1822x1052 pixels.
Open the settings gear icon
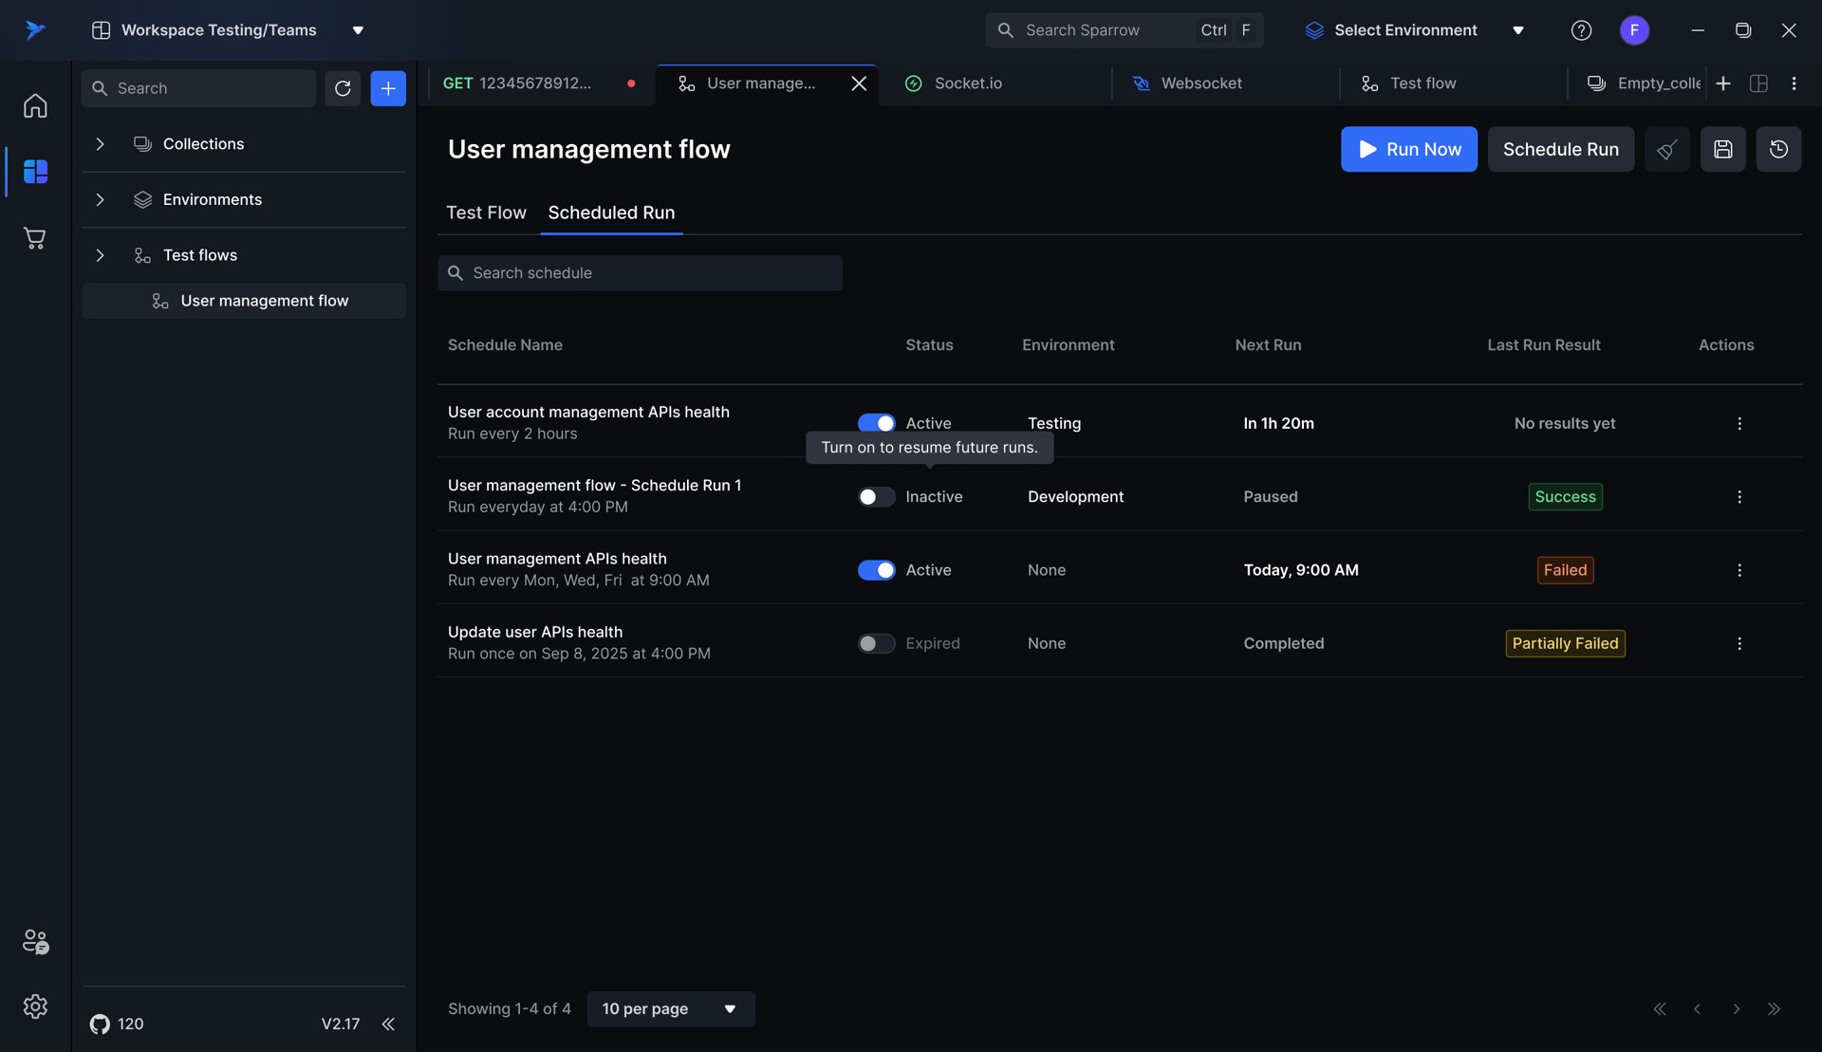tap(35, 1006)
